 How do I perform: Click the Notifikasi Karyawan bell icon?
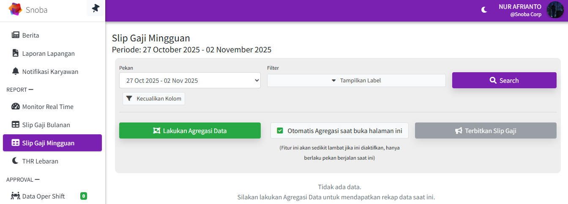[x=16, y=71]
